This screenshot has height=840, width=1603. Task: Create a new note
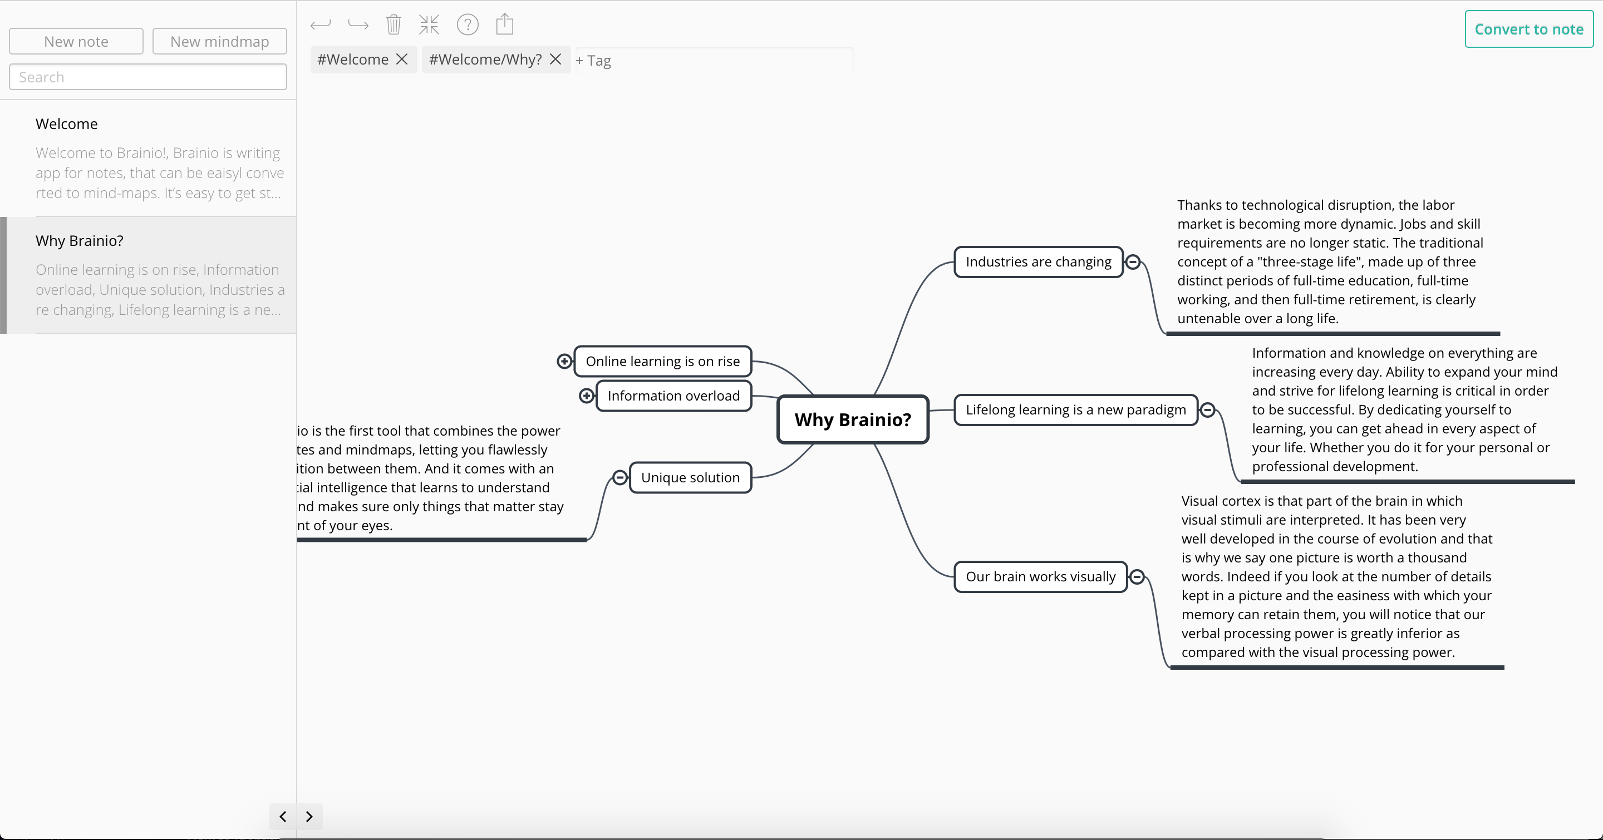[76, 41]
